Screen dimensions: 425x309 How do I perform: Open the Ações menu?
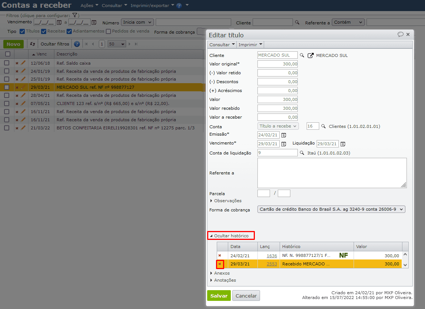point(90,6)
